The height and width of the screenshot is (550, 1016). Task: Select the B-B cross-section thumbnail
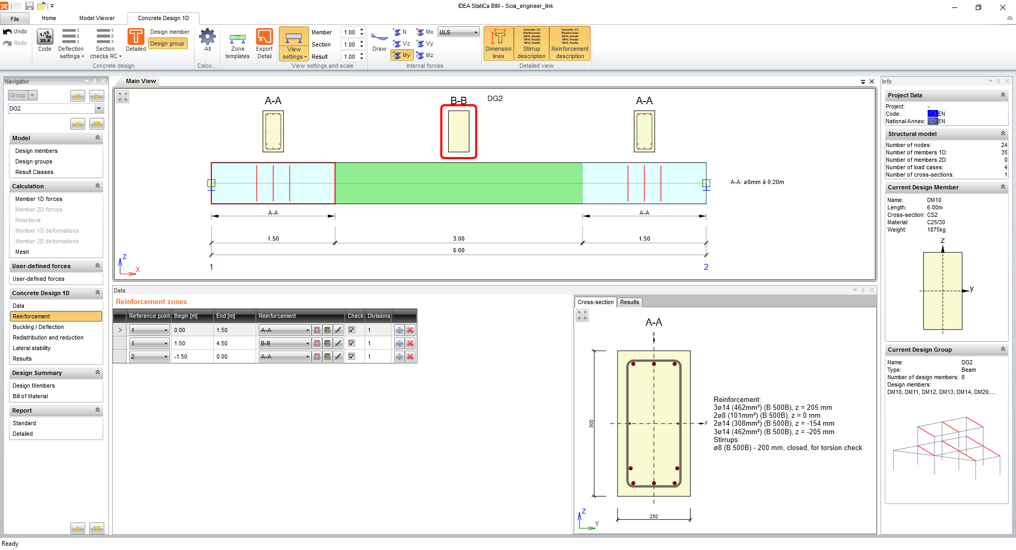pyautogui.click(x=459, y=131)
